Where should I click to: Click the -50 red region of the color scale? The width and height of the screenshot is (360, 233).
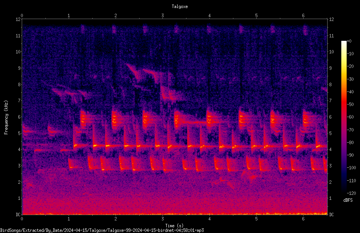pos(344,104)
